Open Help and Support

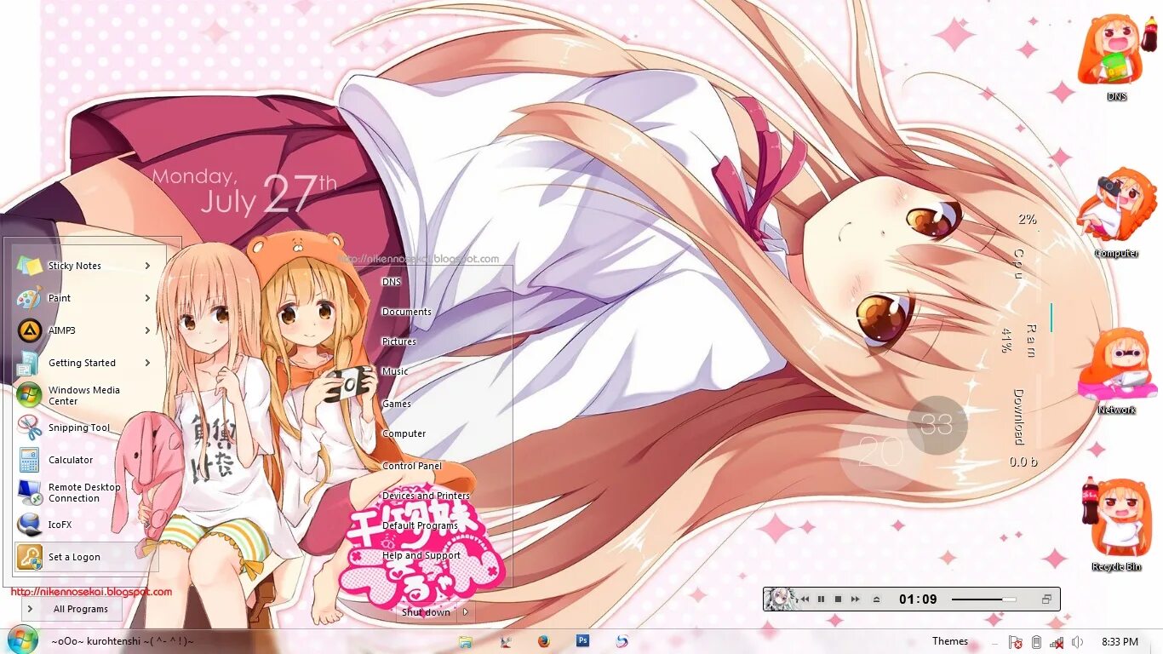[421, 555]
